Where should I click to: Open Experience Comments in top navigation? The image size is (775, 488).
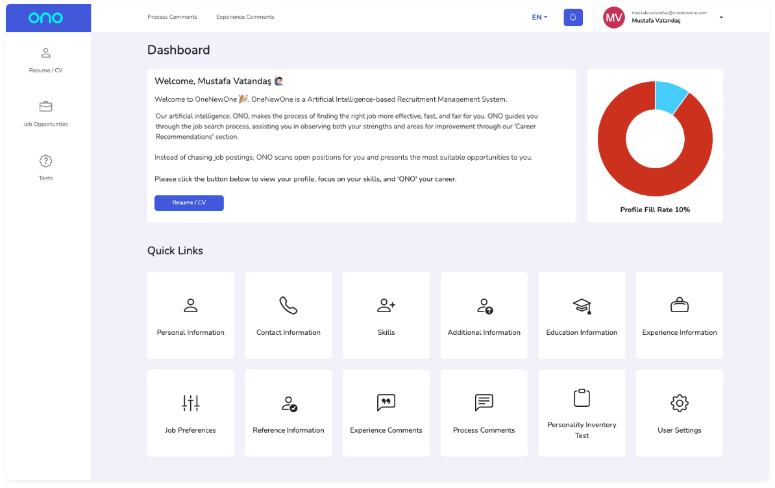pyautogui.click(x=245, y=17)
